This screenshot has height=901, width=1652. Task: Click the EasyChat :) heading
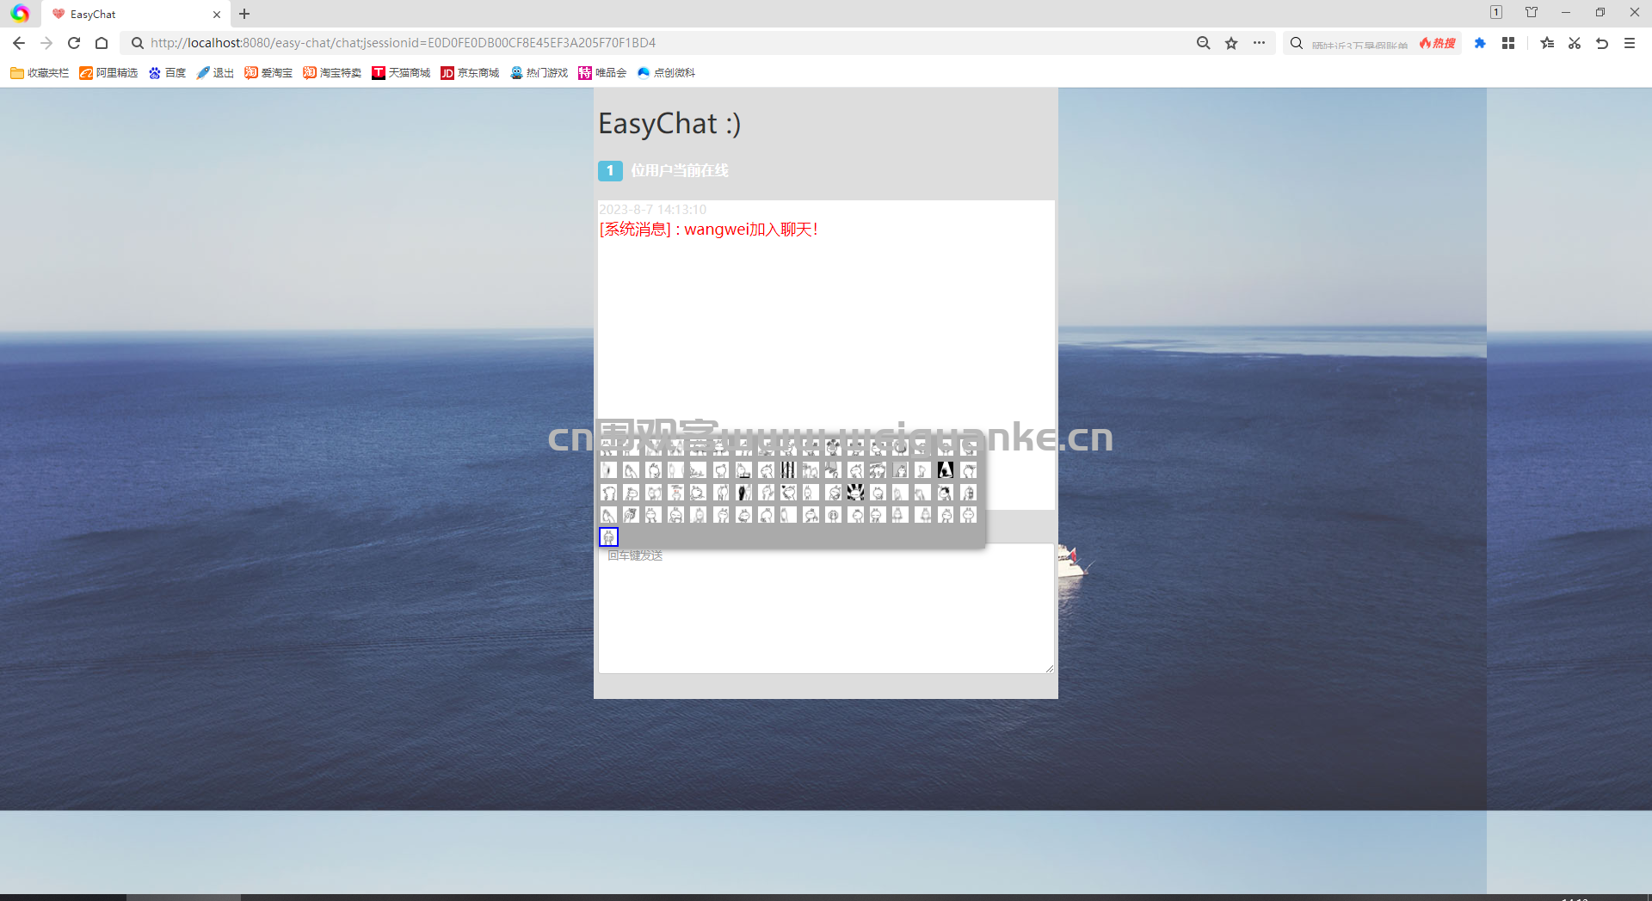(x=669, y=124)
